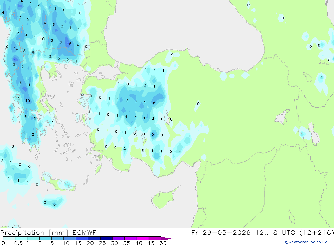Click the legend scale label '35'
334x245 pixels.
127,243
